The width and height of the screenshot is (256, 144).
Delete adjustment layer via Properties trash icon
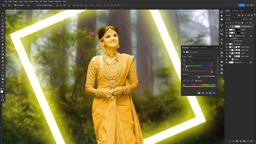click(214, 93)
